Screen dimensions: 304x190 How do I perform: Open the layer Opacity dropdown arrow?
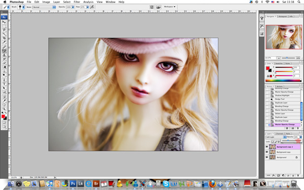(x=300, y=137)
